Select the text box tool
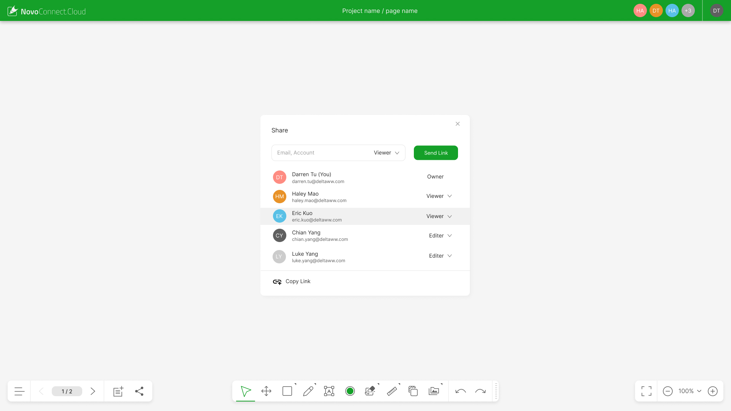The height and width of the screenshot is (411, 731). pyautogui.click(x=329, y=391)
